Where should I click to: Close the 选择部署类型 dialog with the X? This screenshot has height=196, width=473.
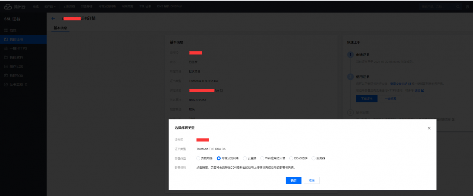429,128
